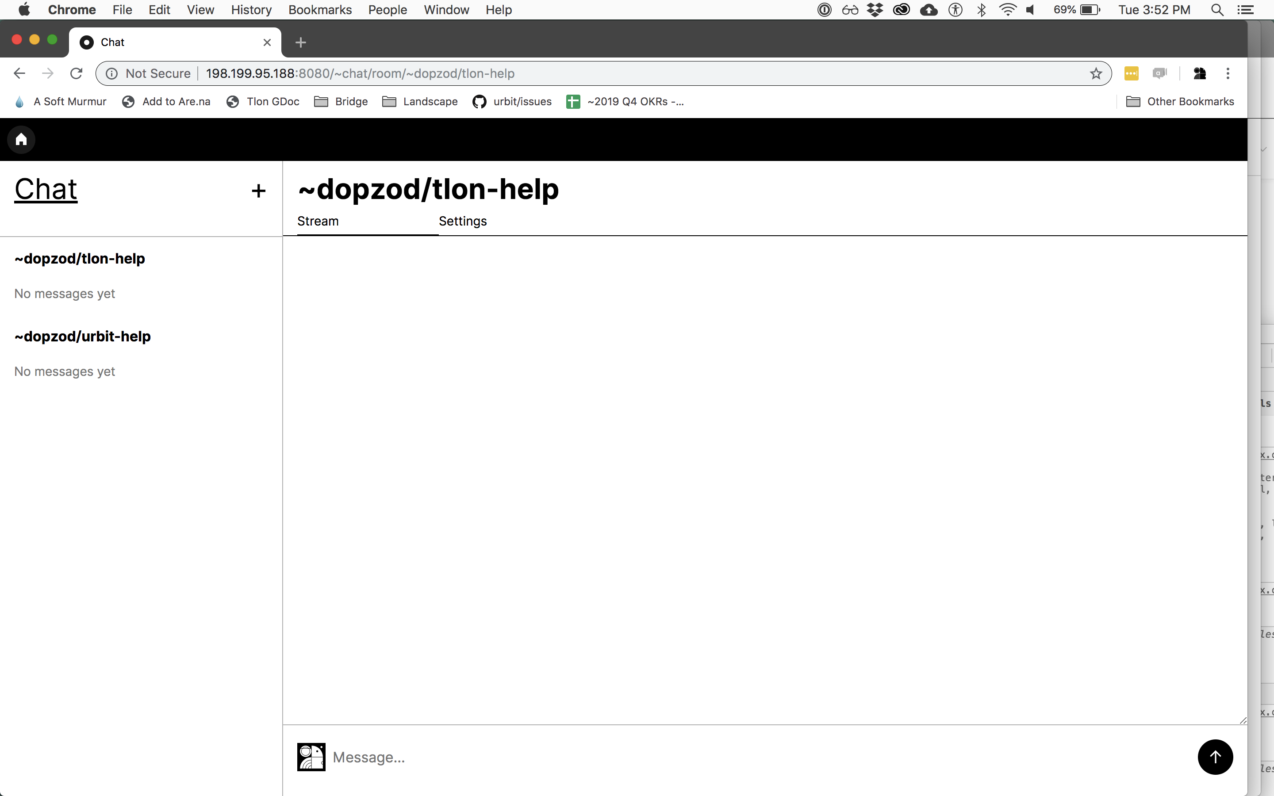This screenshot has width=1274, height=796.
Task: Open the Window menu
Action: coord(446,9)
